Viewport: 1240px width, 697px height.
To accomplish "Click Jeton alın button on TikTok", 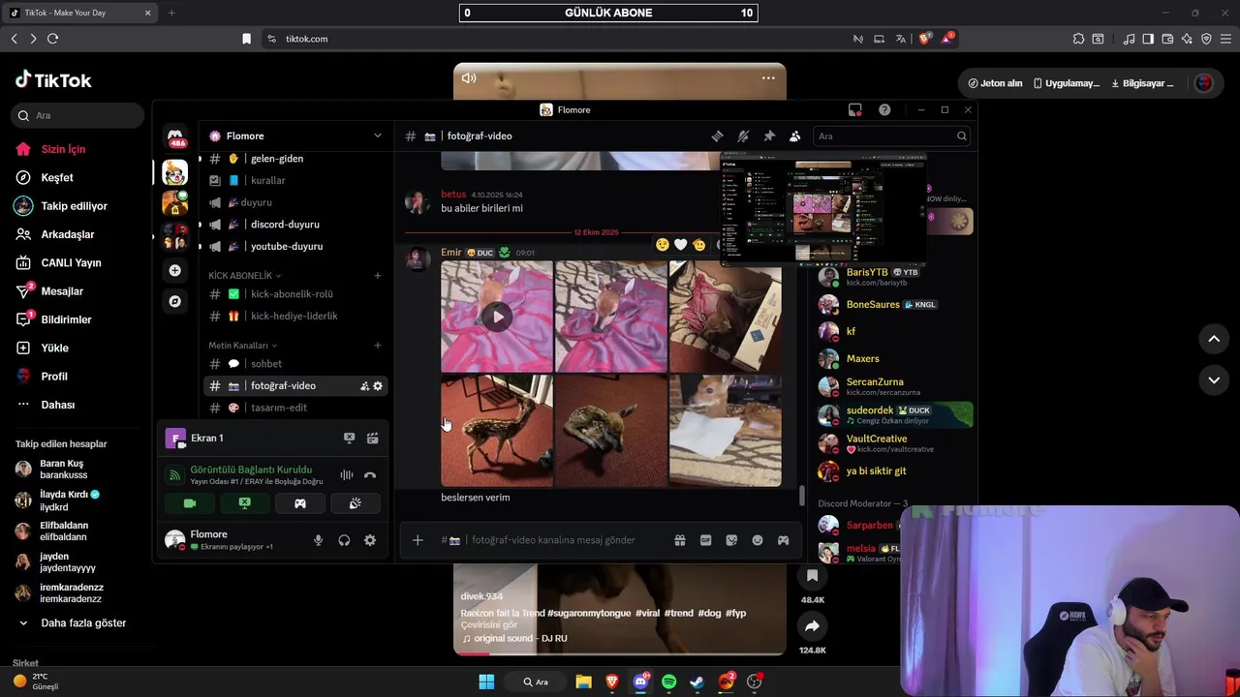I will pyautogui.click(x=995, y=83).
